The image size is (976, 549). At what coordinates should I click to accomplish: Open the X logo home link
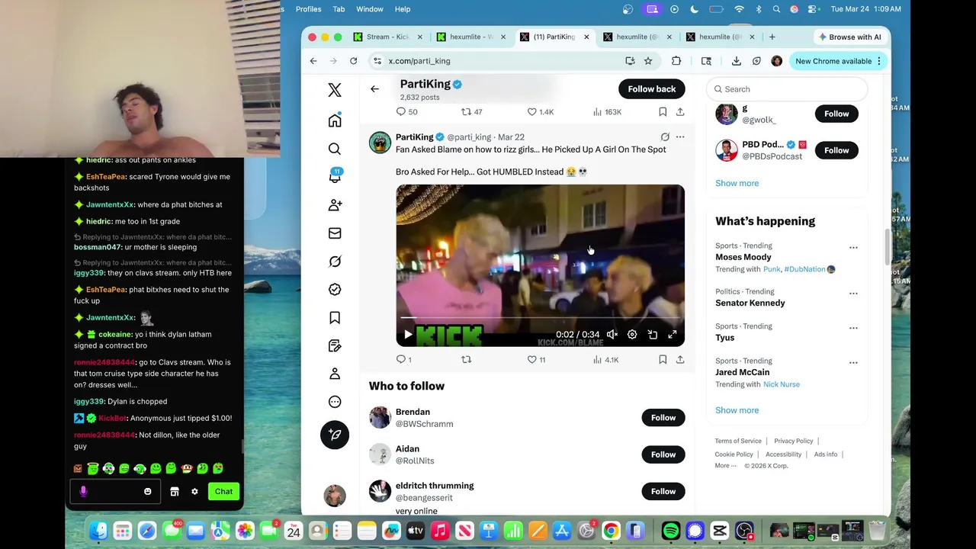pos(335,90)
